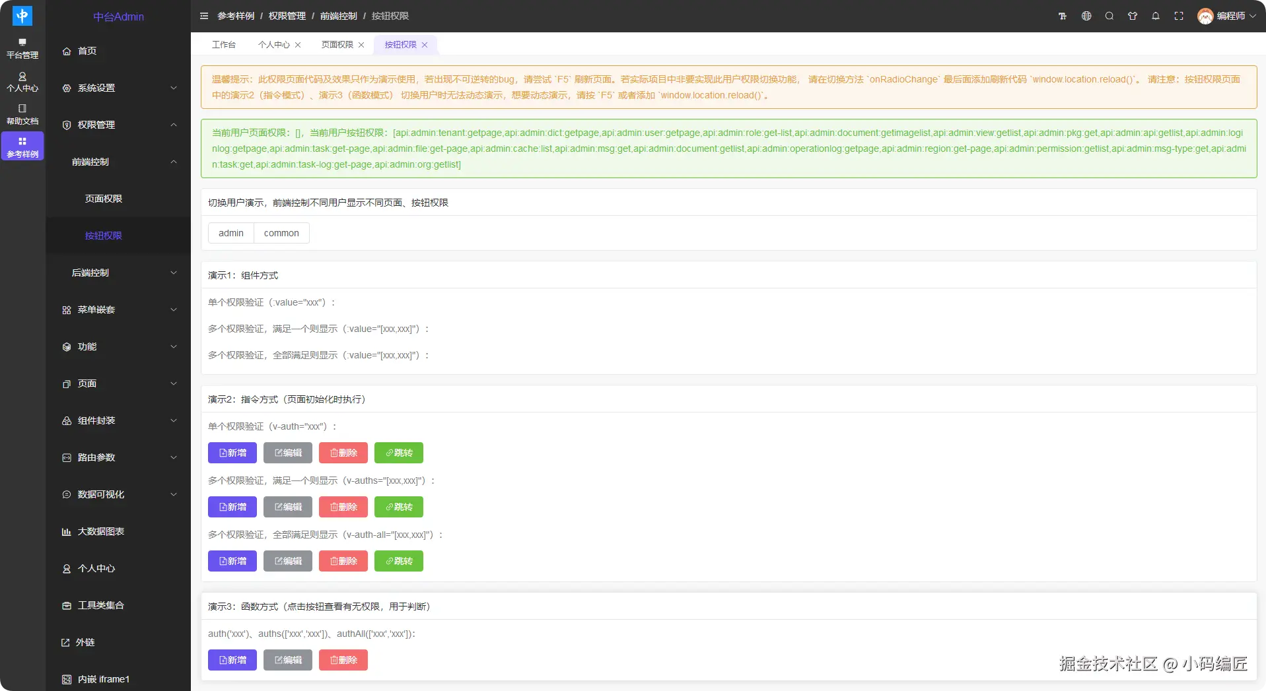Open 帮助文档 in the left rail
Image resolution: width=1266 pixels, height=691 pixels.
click(22, 115)
